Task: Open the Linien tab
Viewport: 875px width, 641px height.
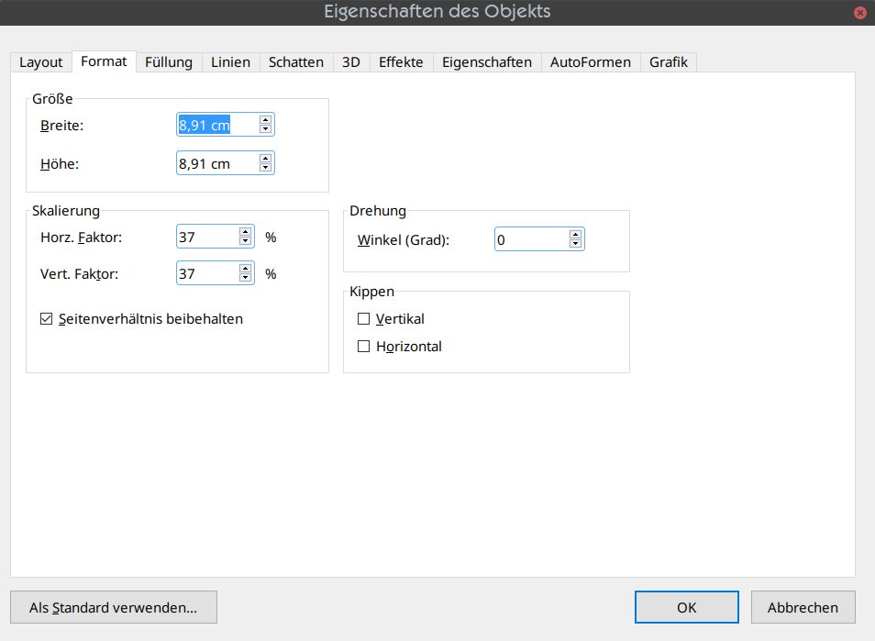Action: [x=230, y=62]
